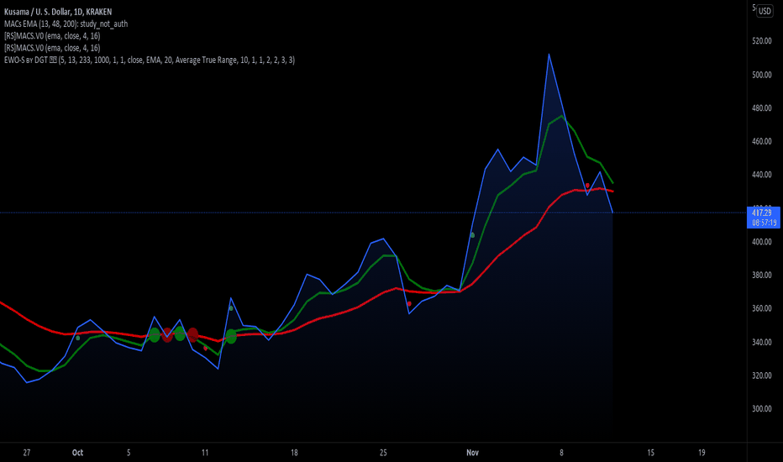Image resolution: width=783 pixels, height=462 pixels.
Task: Click the small green signal dot at Oct 1
Action: tap(77, 339)
